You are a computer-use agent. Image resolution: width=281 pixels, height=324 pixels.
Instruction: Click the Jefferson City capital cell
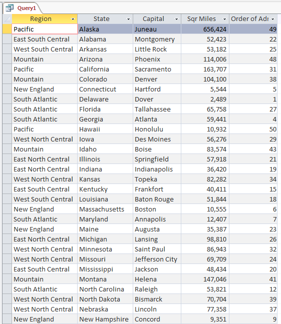[157, 259]
